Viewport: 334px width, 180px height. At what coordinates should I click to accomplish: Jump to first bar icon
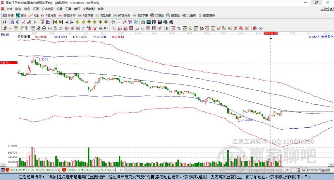tap(55, 22)
